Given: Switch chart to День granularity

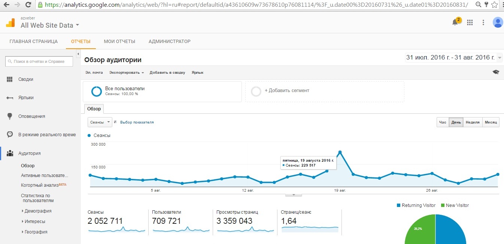Looking at the screenshot, I should pyautogui.click(x=456, y=122).
